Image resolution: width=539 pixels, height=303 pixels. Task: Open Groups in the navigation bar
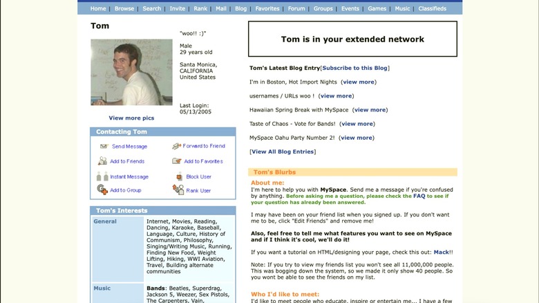pos(323,8)
